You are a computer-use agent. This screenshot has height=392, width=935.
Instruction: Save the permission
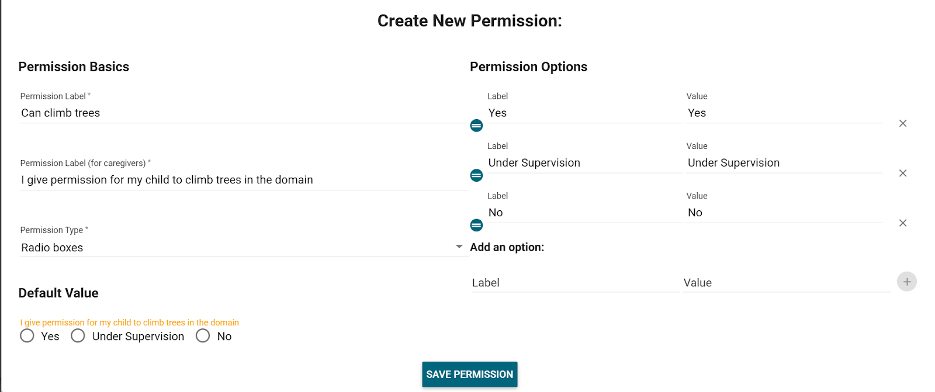(469, 374)
